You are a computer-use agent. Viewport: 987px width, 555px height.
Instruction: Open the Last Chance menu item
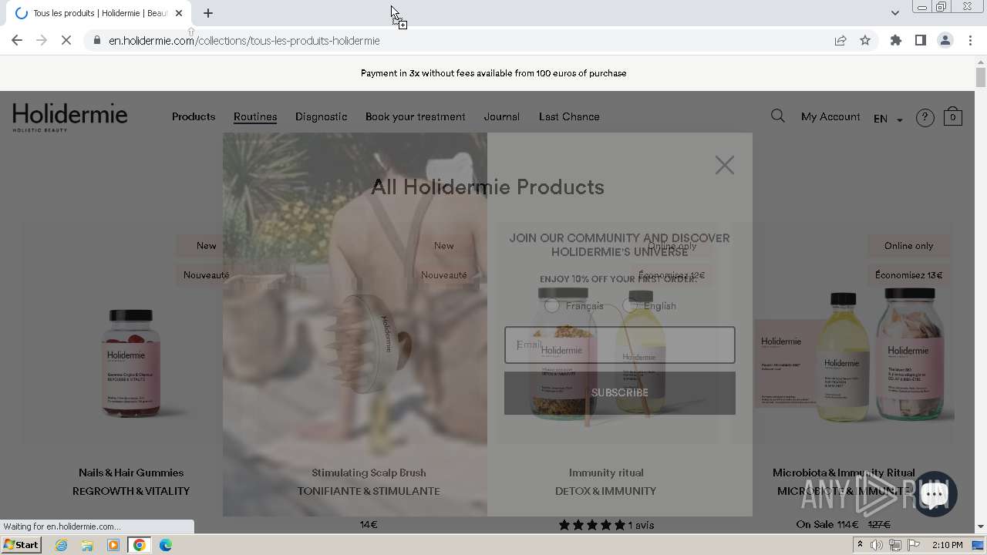[569, 116]
